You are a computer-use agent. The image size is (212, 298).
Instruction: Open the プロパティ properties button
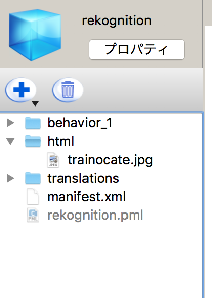pos(137,50)
